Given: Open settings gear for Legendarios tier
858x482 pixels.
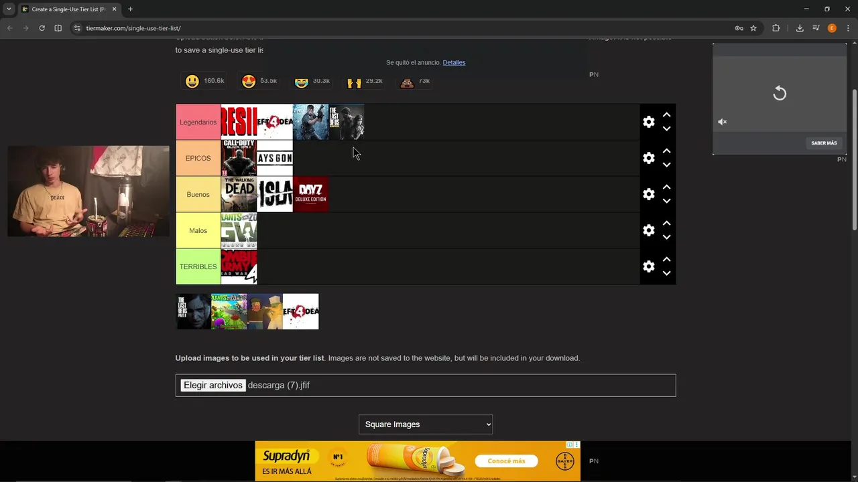Looking at the screenshot, I should point(648,122).
